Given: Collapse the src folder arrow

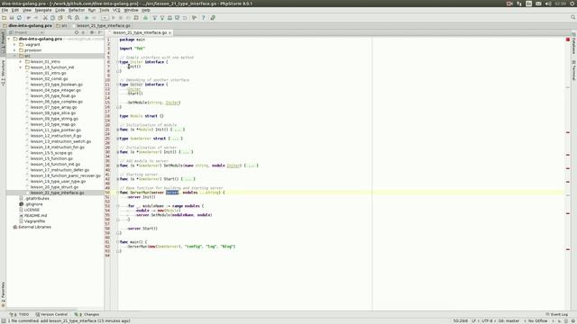Looking at the screenshot, I should (x=14, y=56).
